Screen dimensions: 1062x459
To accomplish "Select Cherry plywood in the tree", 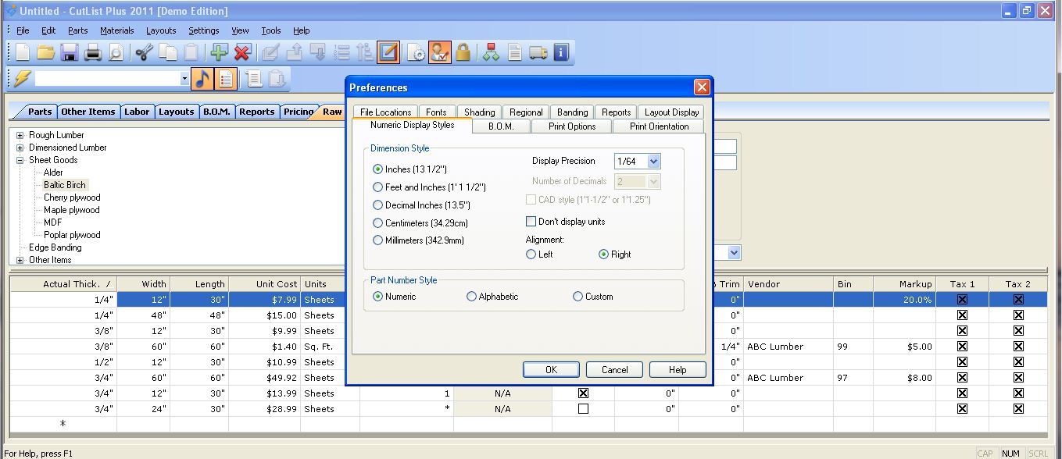I will [72, 197].
